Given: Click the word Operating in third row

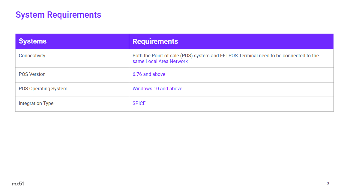Looking at the screenshot, I should click(x=40, y=89).
